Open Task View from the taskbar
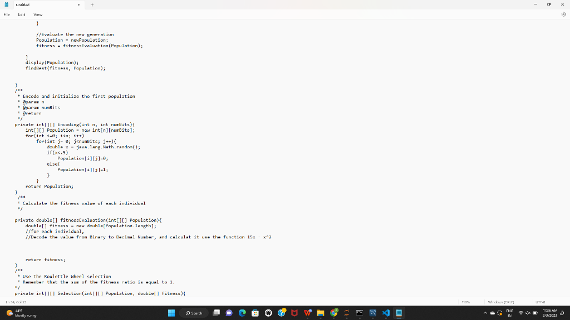 tap(217, 313)
